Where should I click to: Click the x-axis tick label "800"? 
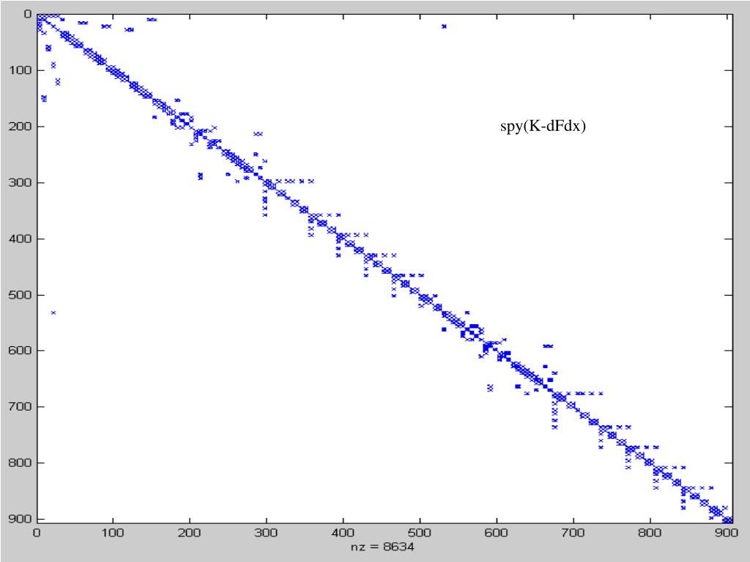point(650,533)
